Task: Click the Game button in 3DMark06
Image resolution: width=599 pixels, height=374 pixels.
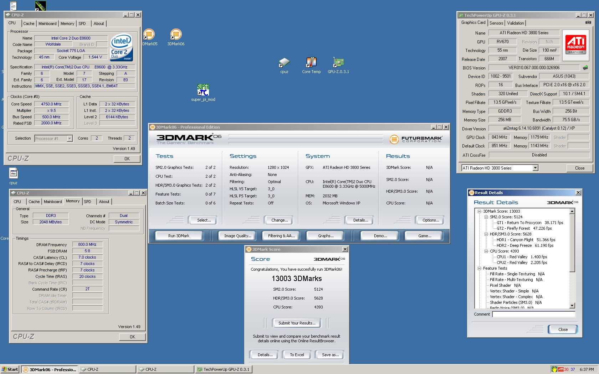Action: pos(425,236)
